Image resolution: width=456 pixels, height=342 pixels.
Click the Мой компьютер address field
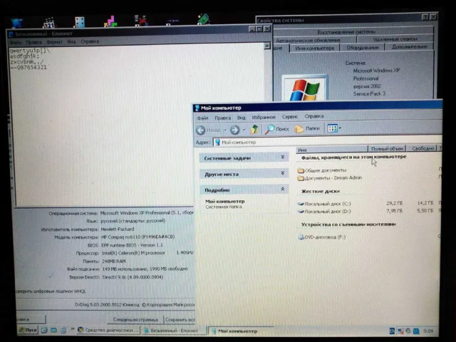[327, 142]
